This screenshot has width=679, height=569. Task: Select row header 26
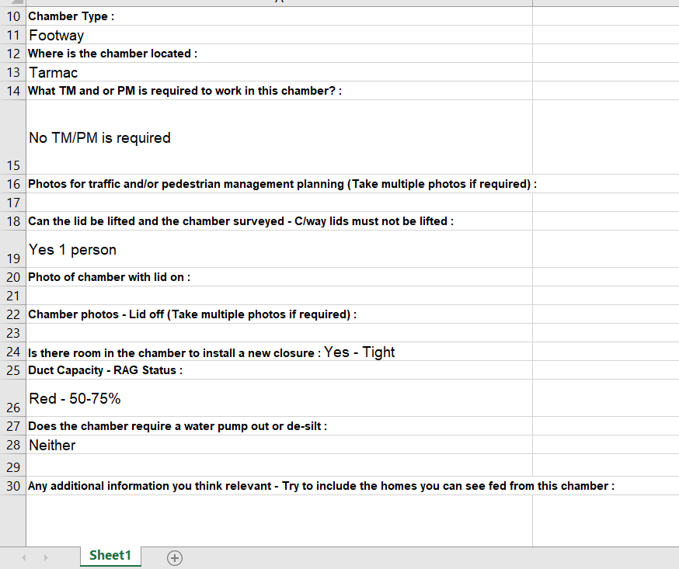[x=13, y=398]
